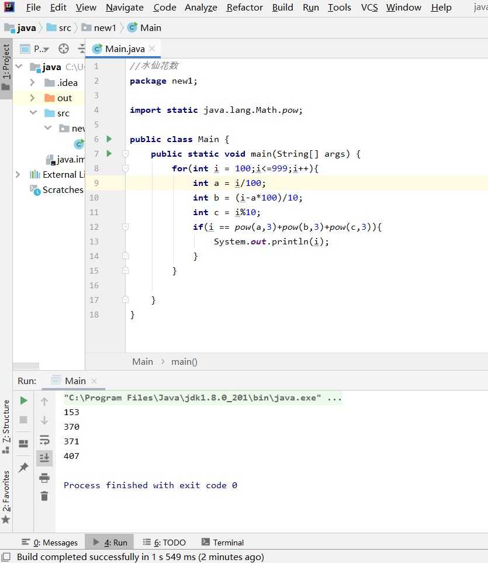The width and height of the screenshot is (488, 563).
Task: Click the java breadcrumb in navigation bar
Action: pyautogui.click(x=21, y=27)
